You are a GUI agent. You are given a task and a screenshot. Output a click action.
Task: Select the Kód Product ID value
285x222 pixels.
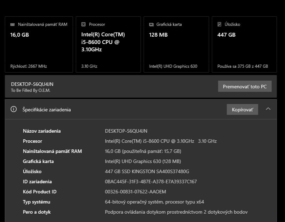coord(135,192)
